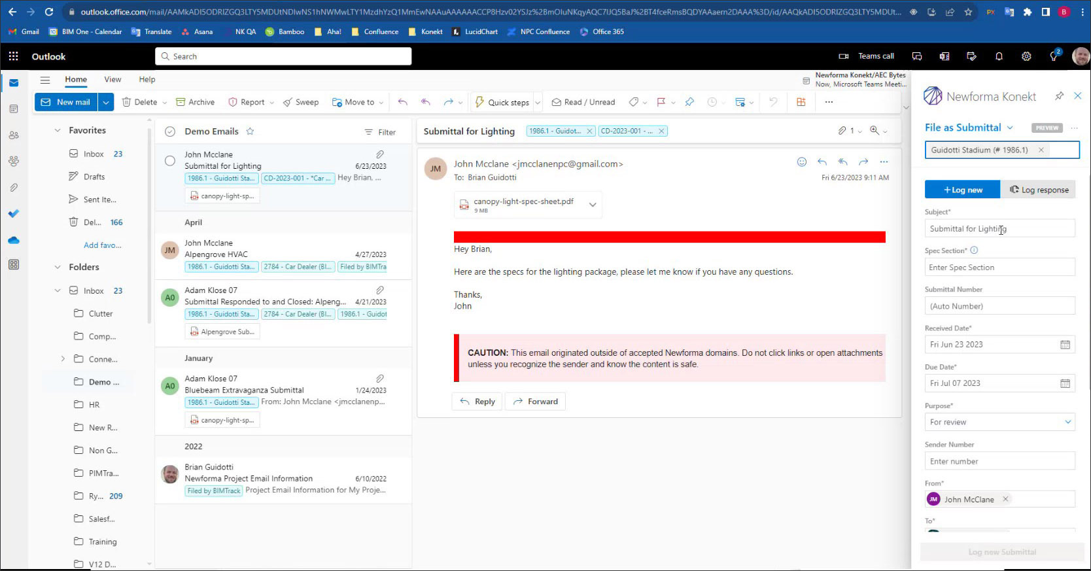Toggle the navigation pane hamburger icon

pos(45,80)
